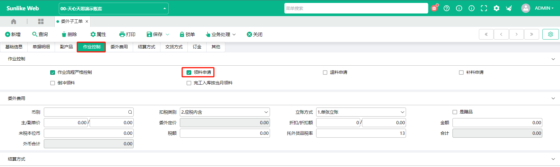
Task: Click the 新增 button
Action: click(x=13, y=34)
